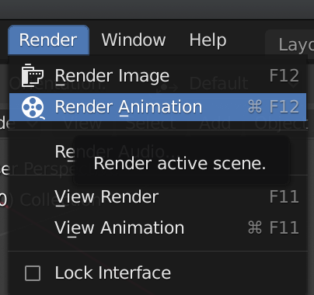Click the F11 text on View Animation row
The image size is (314, 295).
[284, 227]
